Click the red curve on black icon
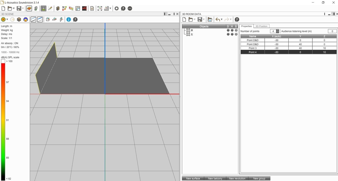The width and height of the screenshot is (338, 181). tap(84, 8)
